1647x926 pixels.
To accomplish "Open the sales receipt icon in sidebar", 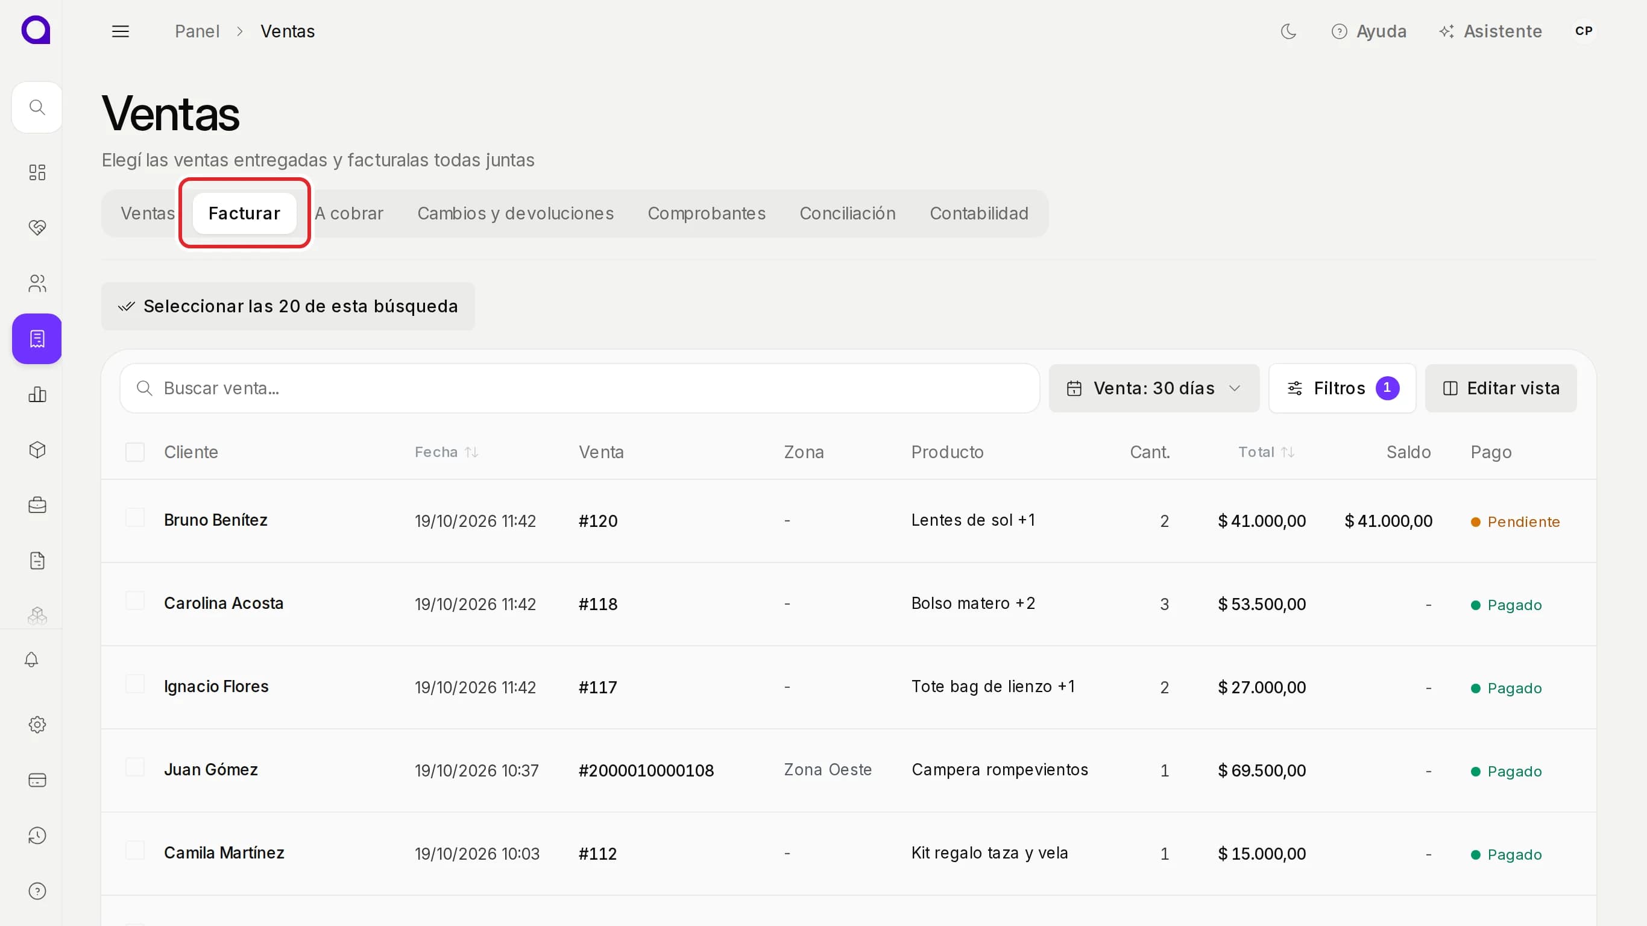I will (x=37, y=339).
